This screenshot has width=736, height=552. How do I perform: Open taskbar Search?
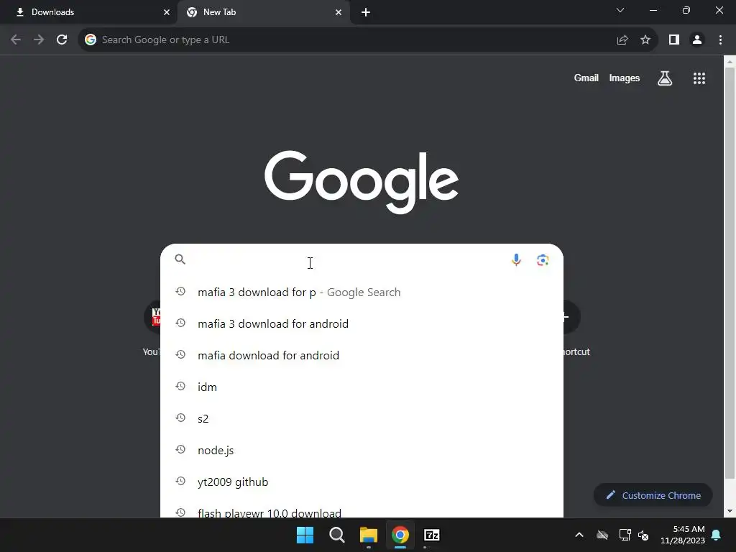tap(337, 535)
